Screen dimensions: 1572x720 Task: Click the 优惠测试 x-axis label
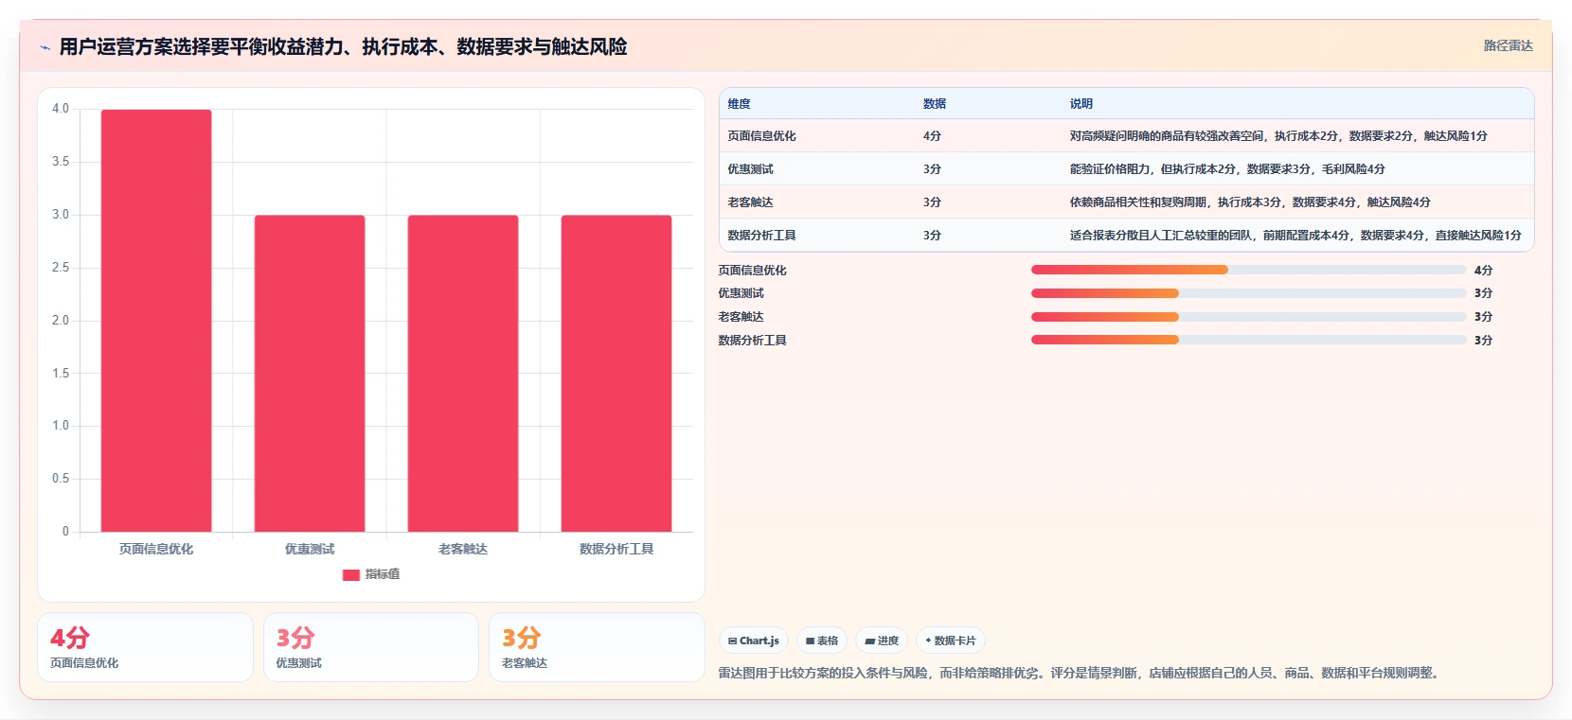click(310, 549)
